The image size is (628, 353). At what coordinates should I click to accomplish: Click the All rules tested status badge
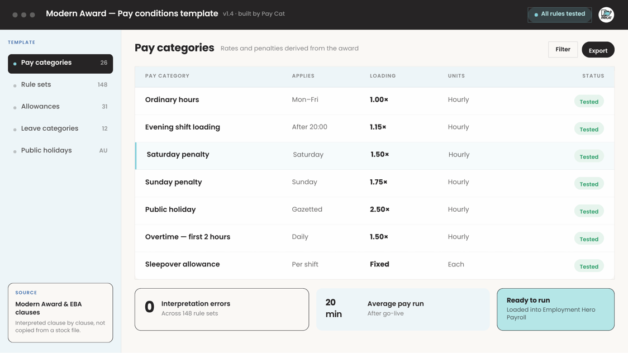click(559, 15)
